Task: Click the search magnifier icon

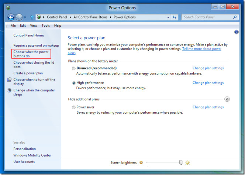Action: coord(235,17)
